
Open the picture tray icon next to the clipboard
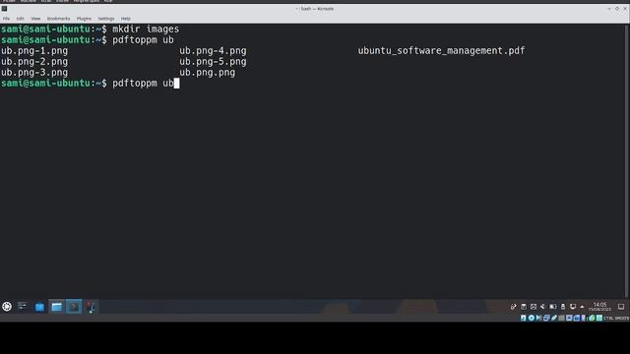534,307
